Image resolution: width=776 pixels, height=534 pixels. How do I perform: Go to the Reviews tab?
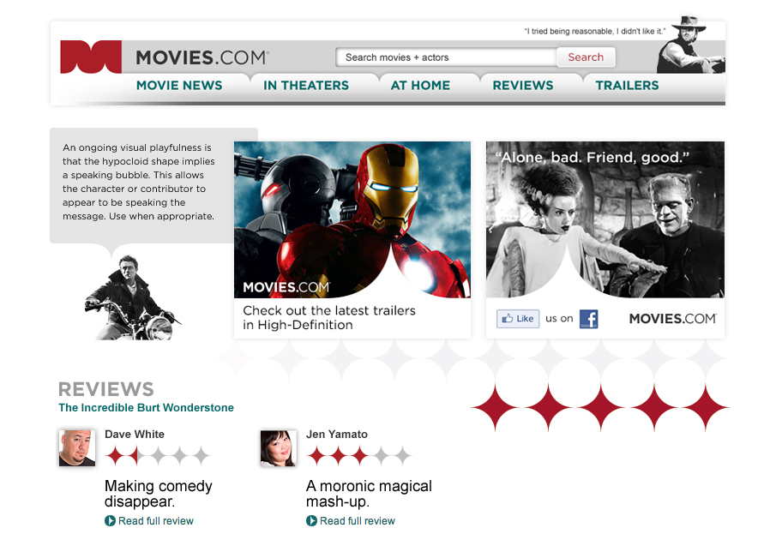(x=523, y=86)
